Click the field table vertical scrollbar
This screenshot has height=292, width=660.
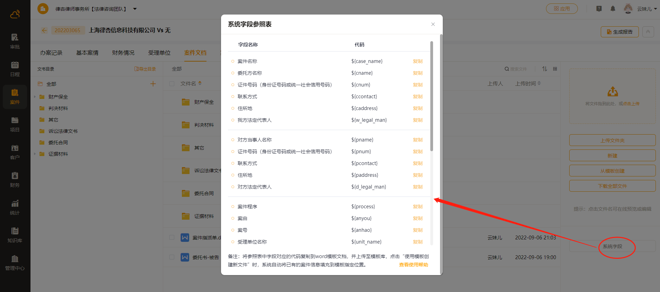[x=432, y=97]
